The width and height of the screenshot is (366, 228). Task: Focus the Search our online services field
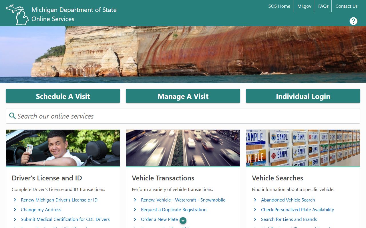coord(183,116)
